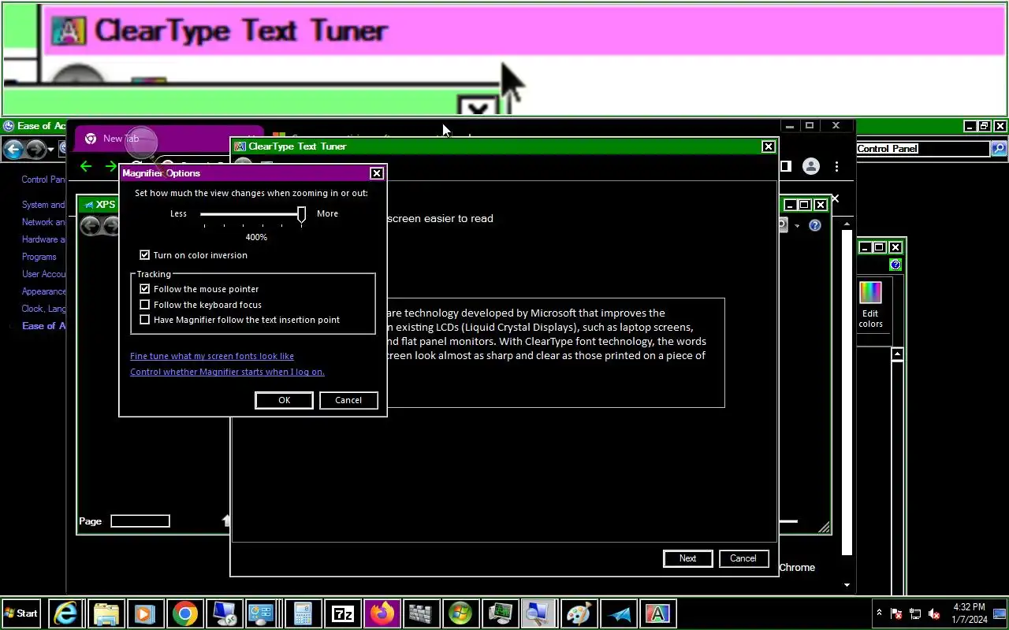
Task: Open Appearance sidebar link
Action: (43, 291)
